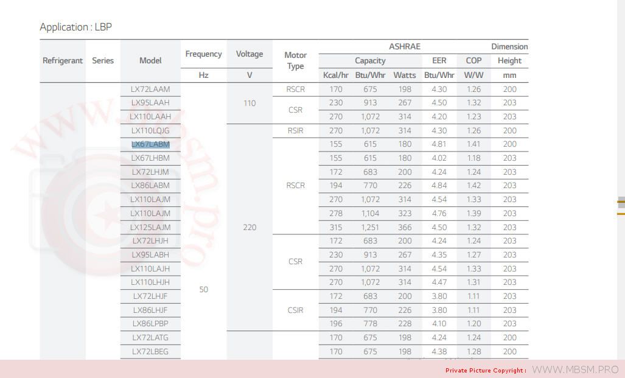The height and width of the screenshot is (378, 625).
Task: Click the WWW.MBSM.PRO link at bottom
Action: point(574,369)
